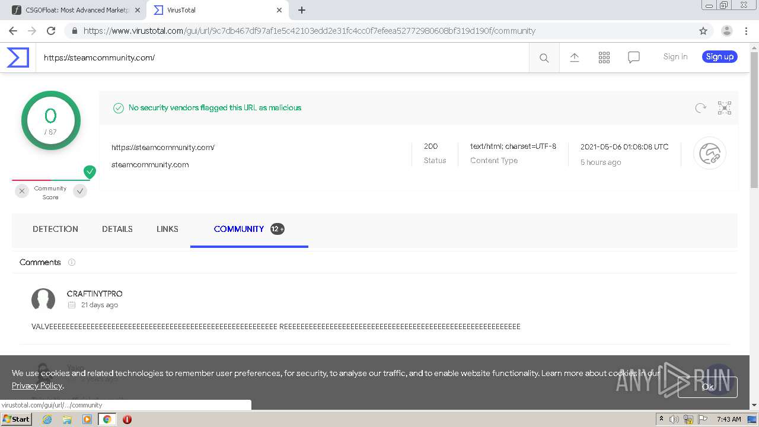Open the Chrome profile icon

(x=726, y=31)
